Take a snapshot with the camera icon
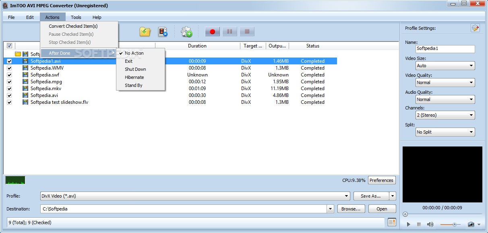 tap(471, 224)
